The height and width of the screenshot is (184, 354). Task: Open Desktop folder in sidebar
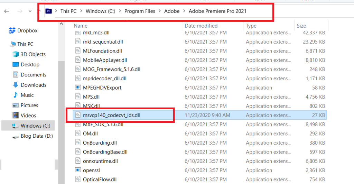[30, 64]
